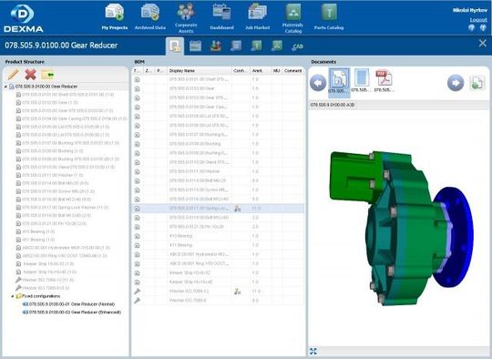Open My Projects from top navigation
Image resolution: width=492 pixels, height=359 pixels.
pyautogui.click(x=115, y=17)
